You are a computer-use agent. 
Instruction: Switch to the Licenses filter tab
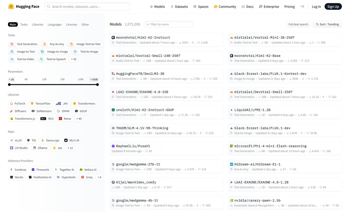tap(72, 25)
